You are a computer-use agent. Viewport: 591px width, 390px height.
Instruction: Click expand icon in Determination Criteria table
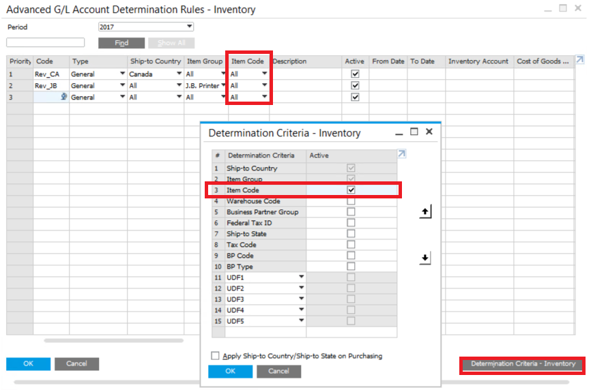(x=401, y=155)
